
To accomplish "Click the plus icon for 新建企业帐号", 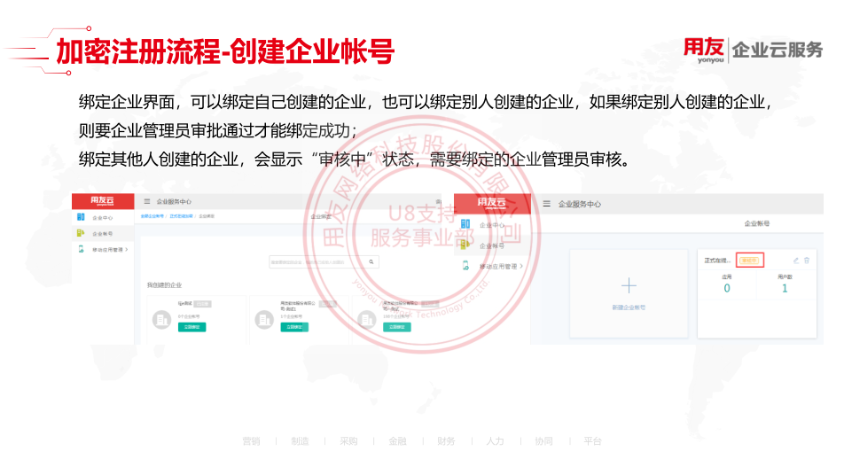I will pos(629,285).
